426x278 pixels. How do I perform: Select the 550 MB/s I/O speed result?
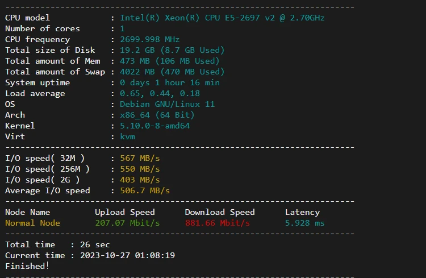[140, 169]
